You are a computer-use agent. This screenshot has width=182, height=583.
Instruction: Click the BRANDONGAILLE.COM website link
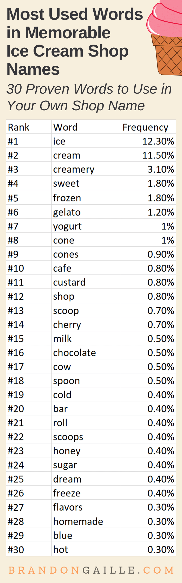point(91,570)
